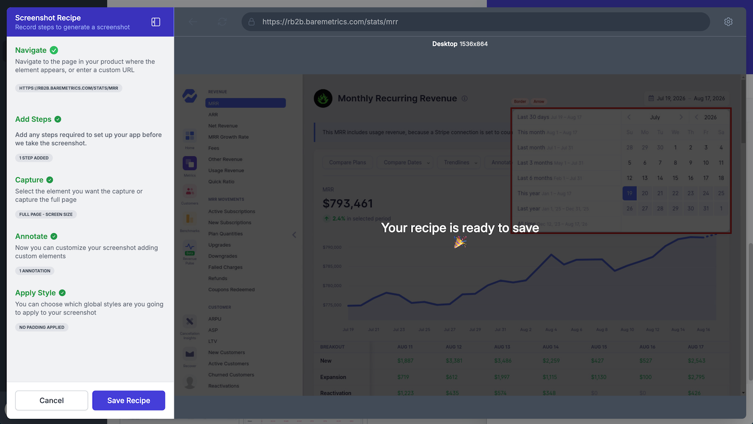Open the Add Steps heading

[x=33, y=119]
